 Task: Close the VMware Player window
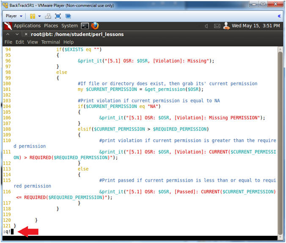275,4
